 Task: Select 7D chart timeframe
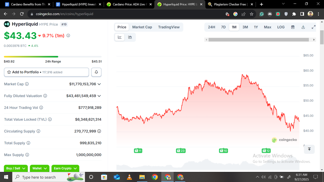(223, 27)
